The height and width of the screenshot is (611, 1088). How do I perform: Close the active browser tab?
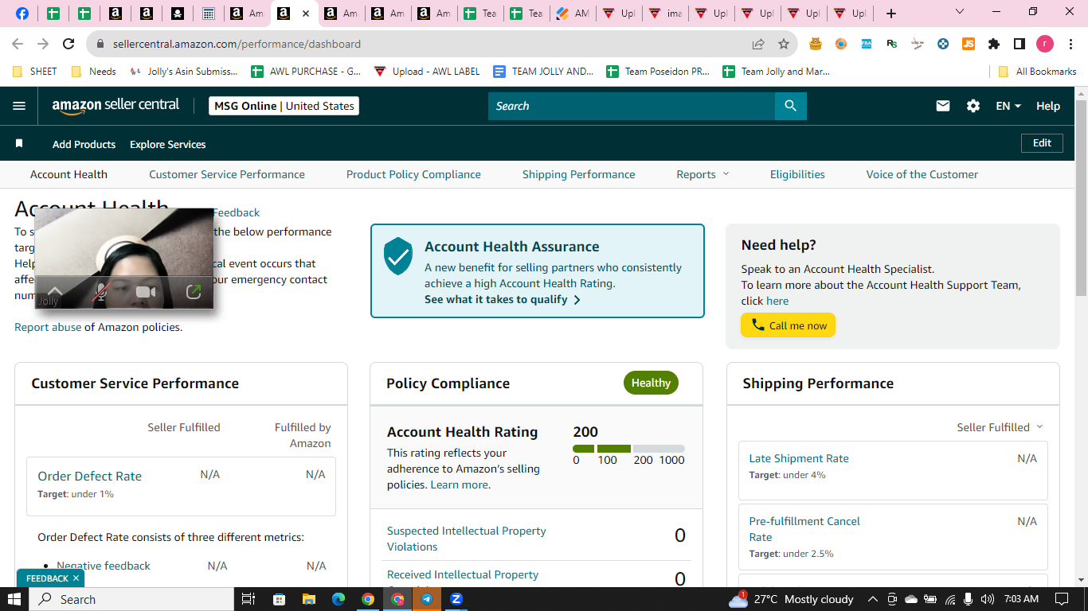[x=305, y=14]
